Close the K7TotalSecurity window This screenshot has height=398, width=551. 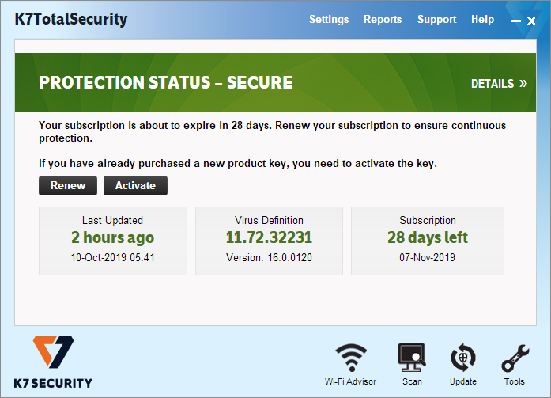coord(531,21)
